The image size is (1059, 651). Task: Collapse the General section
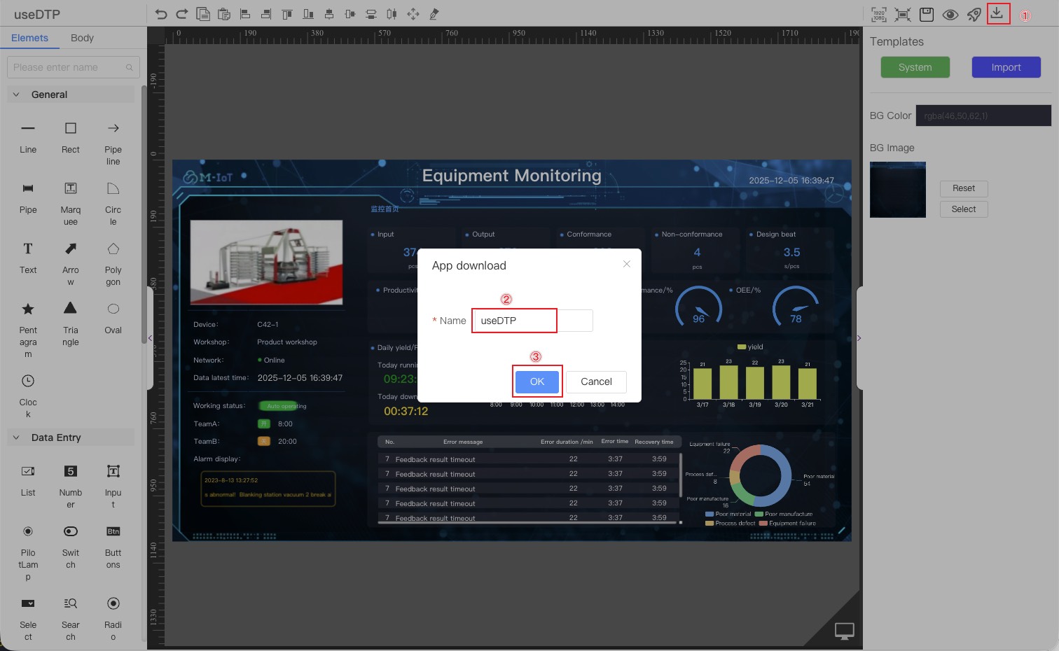click(16, 94)
